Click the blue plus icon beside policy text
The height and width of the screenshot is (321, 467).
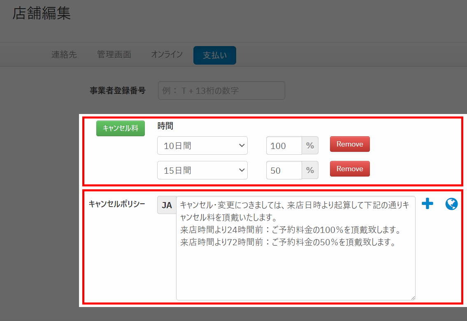(x=428, y=204)
